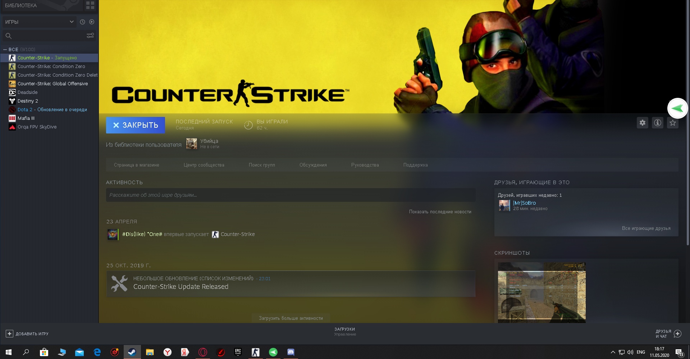Viewport: 690px width, 359px height.
Task: Open friends chat plus icon
Action: pyautogui.click(x=678, y=334)
